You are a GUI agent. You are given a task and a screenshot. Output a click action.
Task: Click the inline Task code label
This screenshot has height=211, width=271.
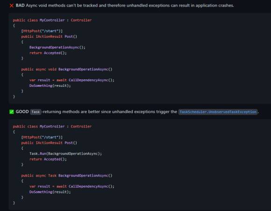click(x=36, y=112)
